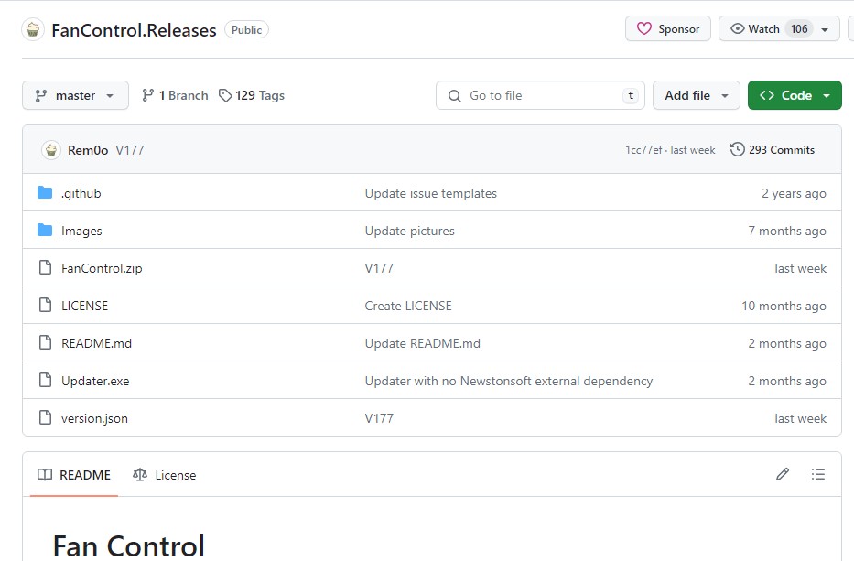Click the FanControl.zip file icon

pyautogui.click(x=45, y=267)
